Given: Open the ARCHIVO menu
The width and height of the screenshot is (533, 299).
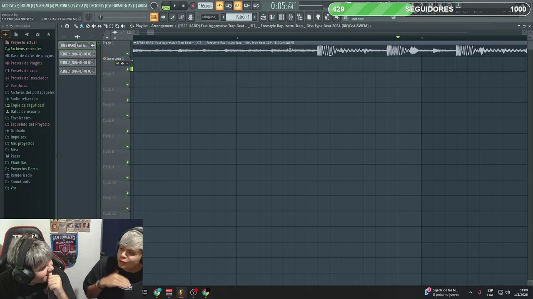Looking at the screenshot, I should pos(10,6).
